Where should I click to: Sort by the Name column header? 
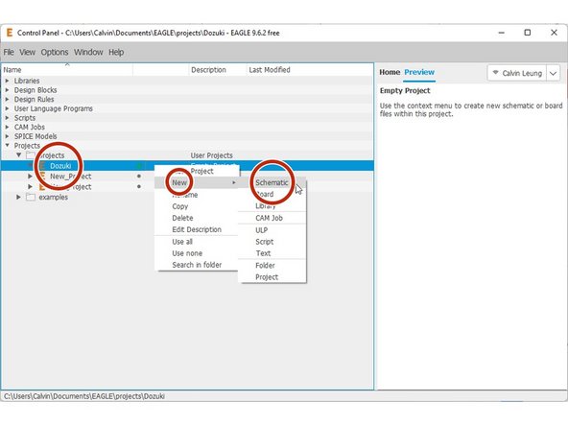coord(67,69)
